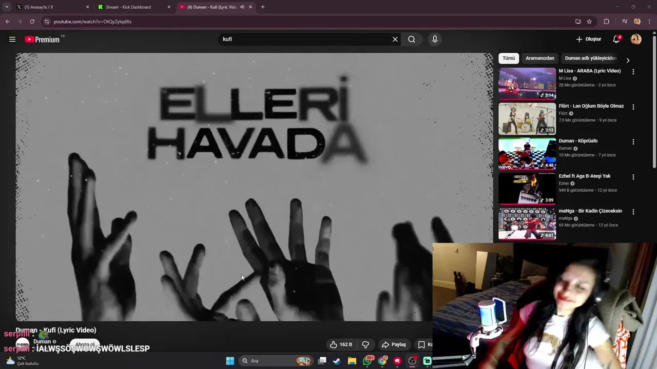Open Duman channel avatar below video
The width and height of the screenshot is (657, 369).
point(23,344)
